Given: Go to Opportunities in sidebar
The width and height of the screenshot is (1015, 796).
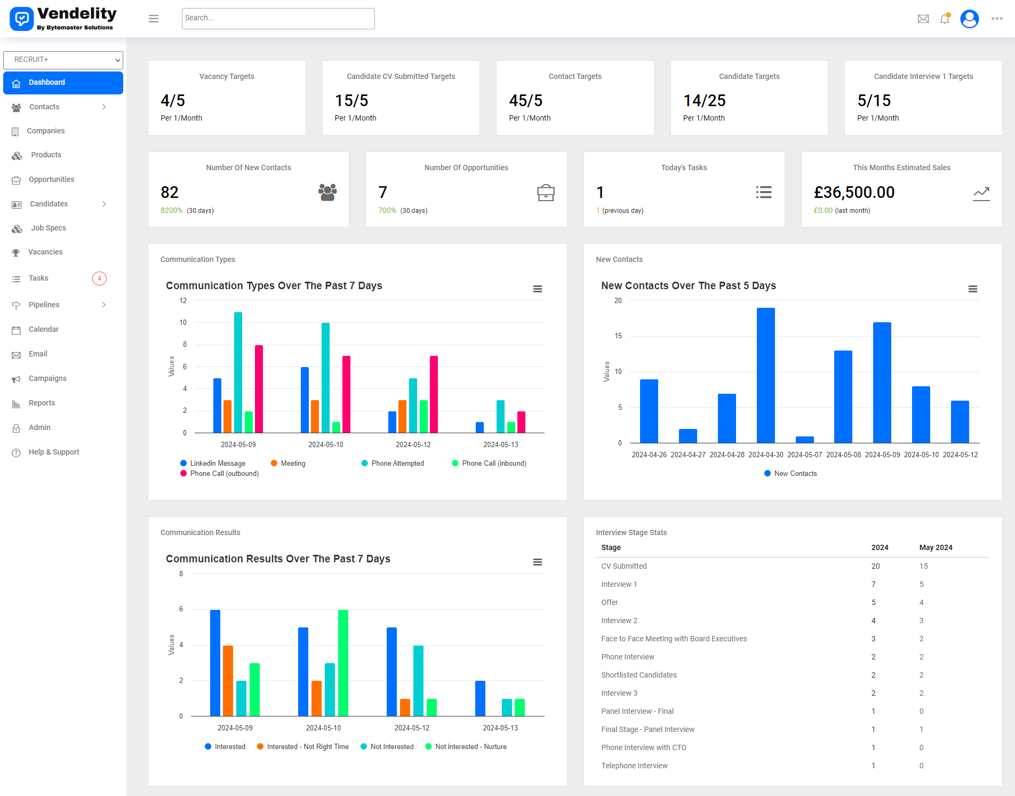Looking at the screenshot, I should 52,179.
